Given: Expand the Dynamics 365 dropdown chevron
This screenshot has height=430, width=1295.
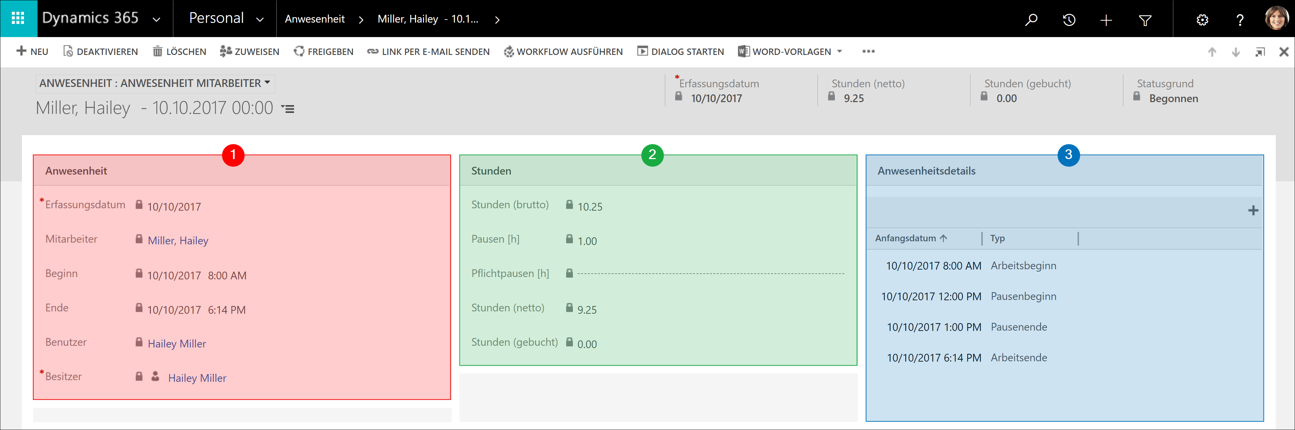Looking at the screenshot, I should (156, 20).
